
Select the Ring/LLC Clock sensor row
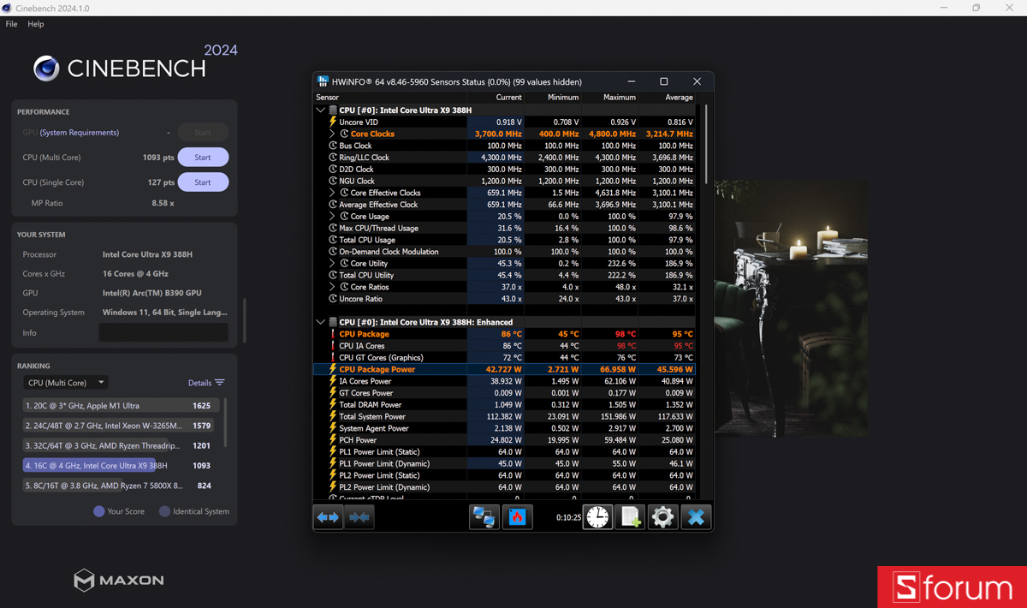pos(505,158)
